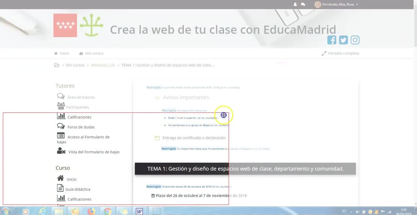
Task: Open the messages chat bubble icon
Action: coord(303,4)
